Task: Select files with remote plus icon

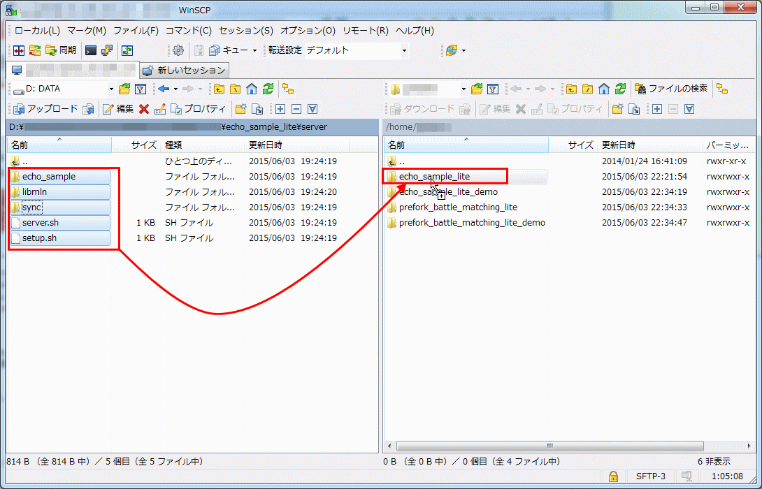Action: click(x=657, y=109)
